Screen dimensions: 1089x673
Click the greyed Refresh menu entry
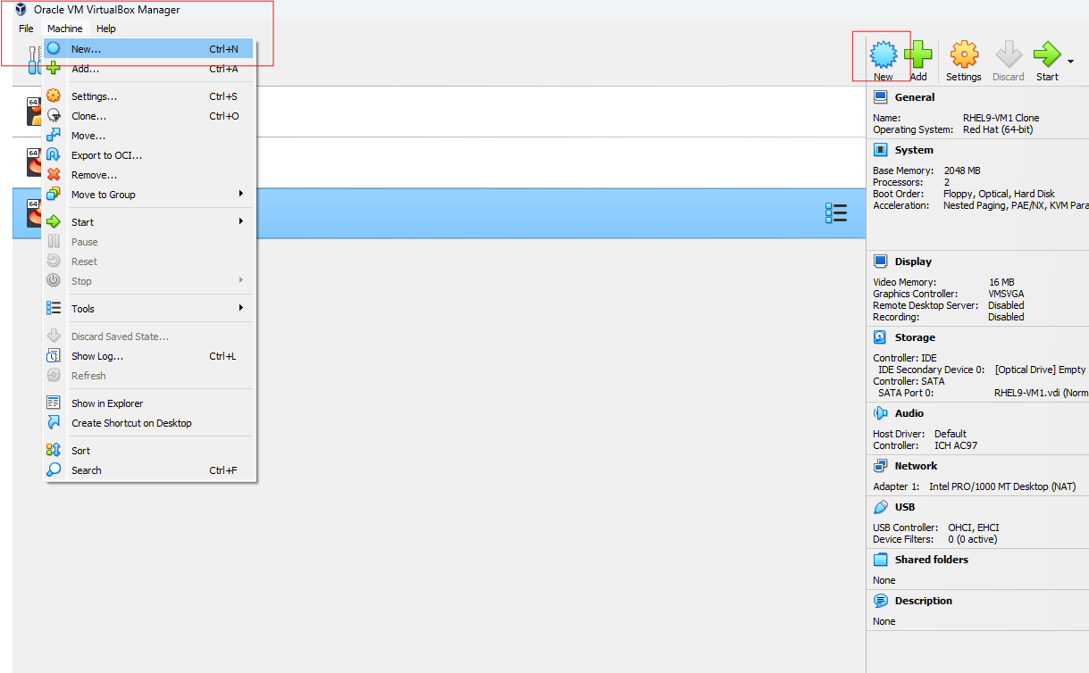point(149,376)
